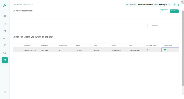Open the dashboard grid icon in sidebar
The width and height of the screenshot is (184, 99).
[x=5, y=16]
